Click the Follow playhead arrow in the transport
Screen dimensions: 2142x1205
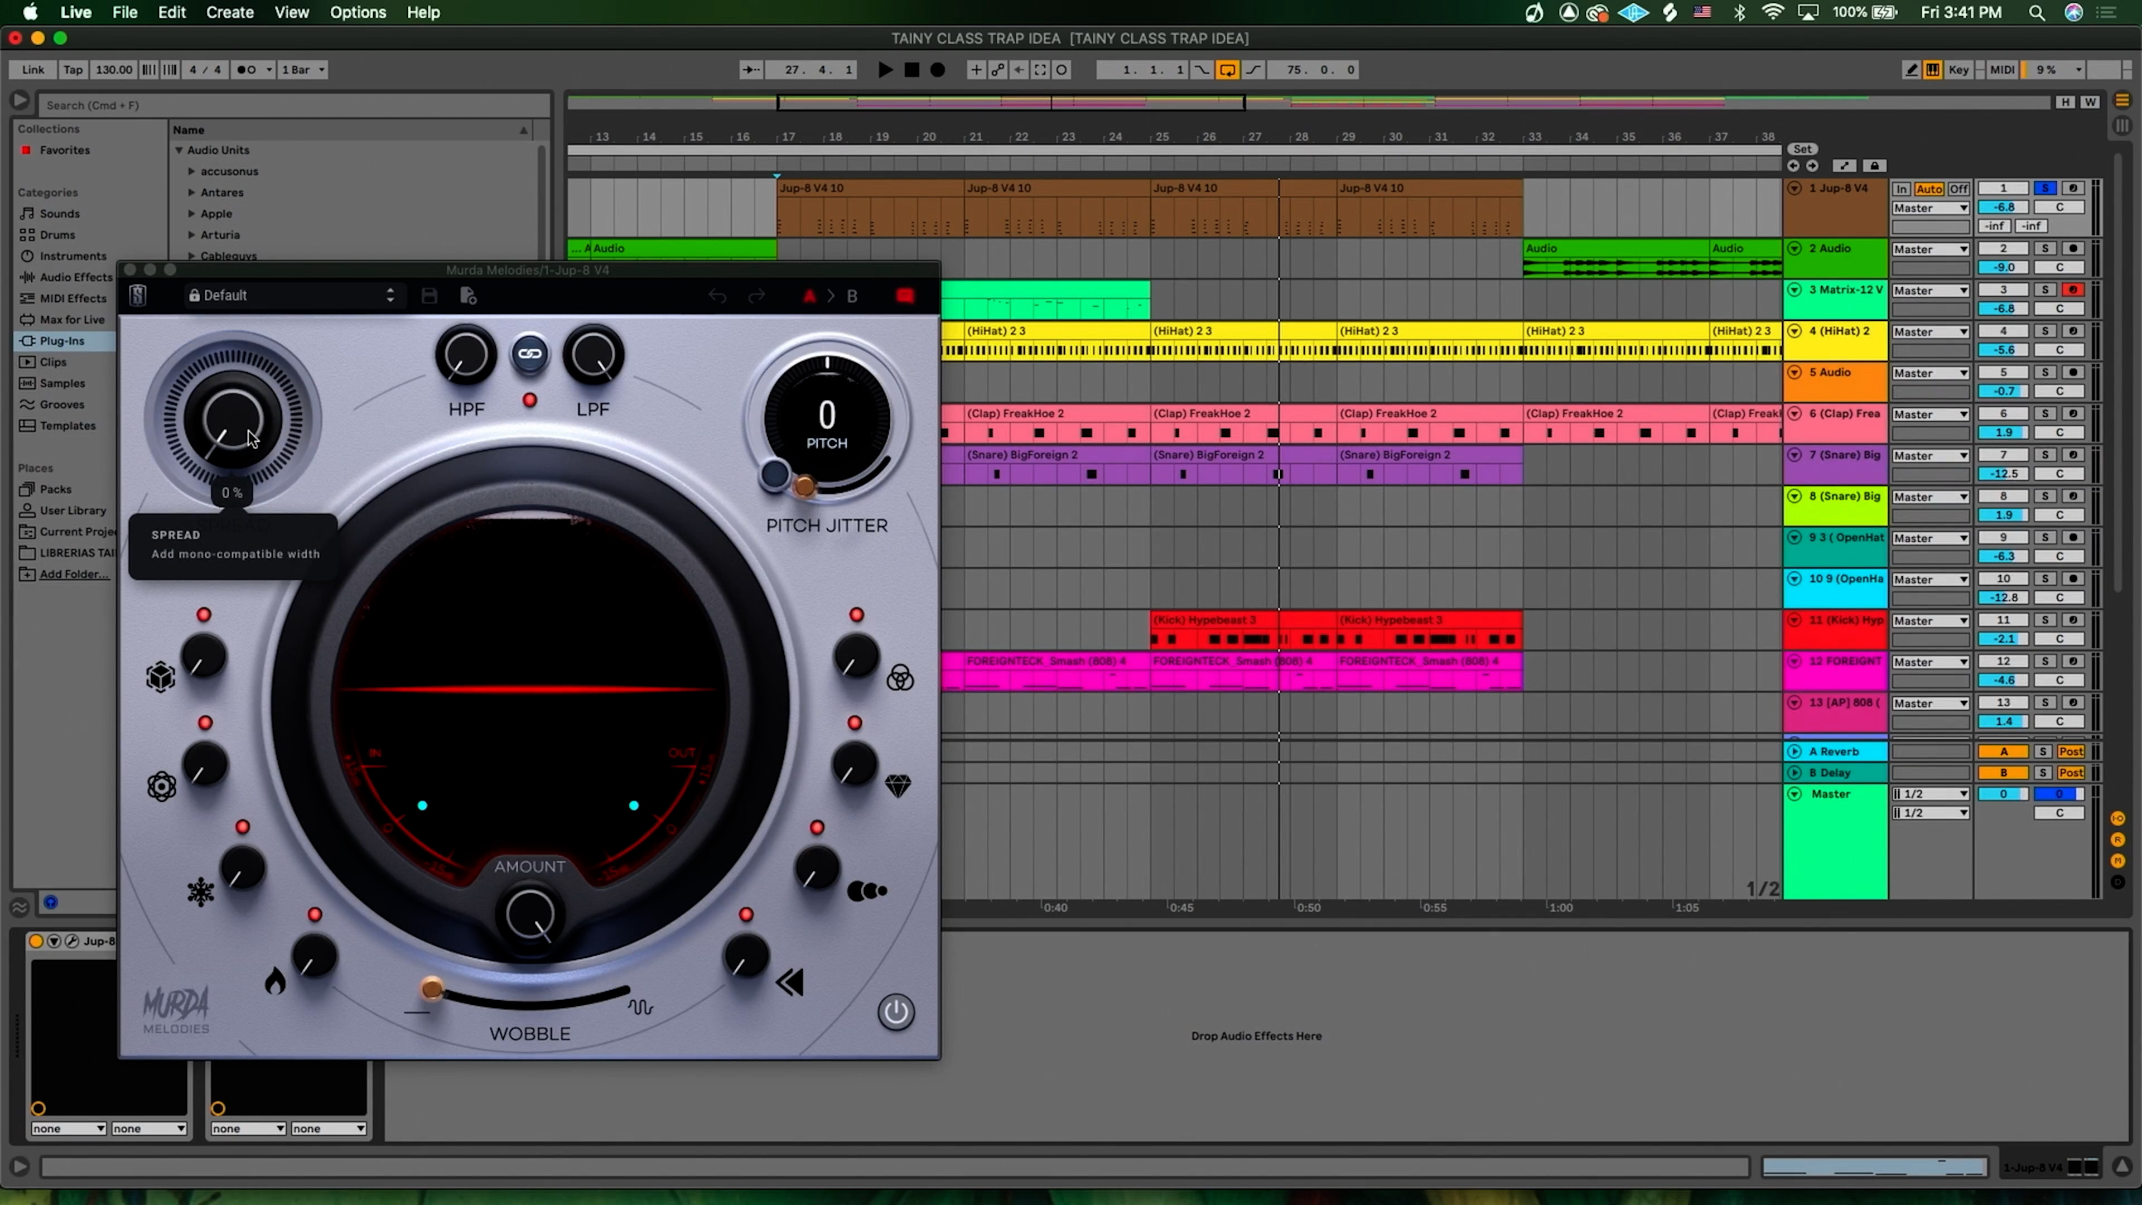[751, 70]
